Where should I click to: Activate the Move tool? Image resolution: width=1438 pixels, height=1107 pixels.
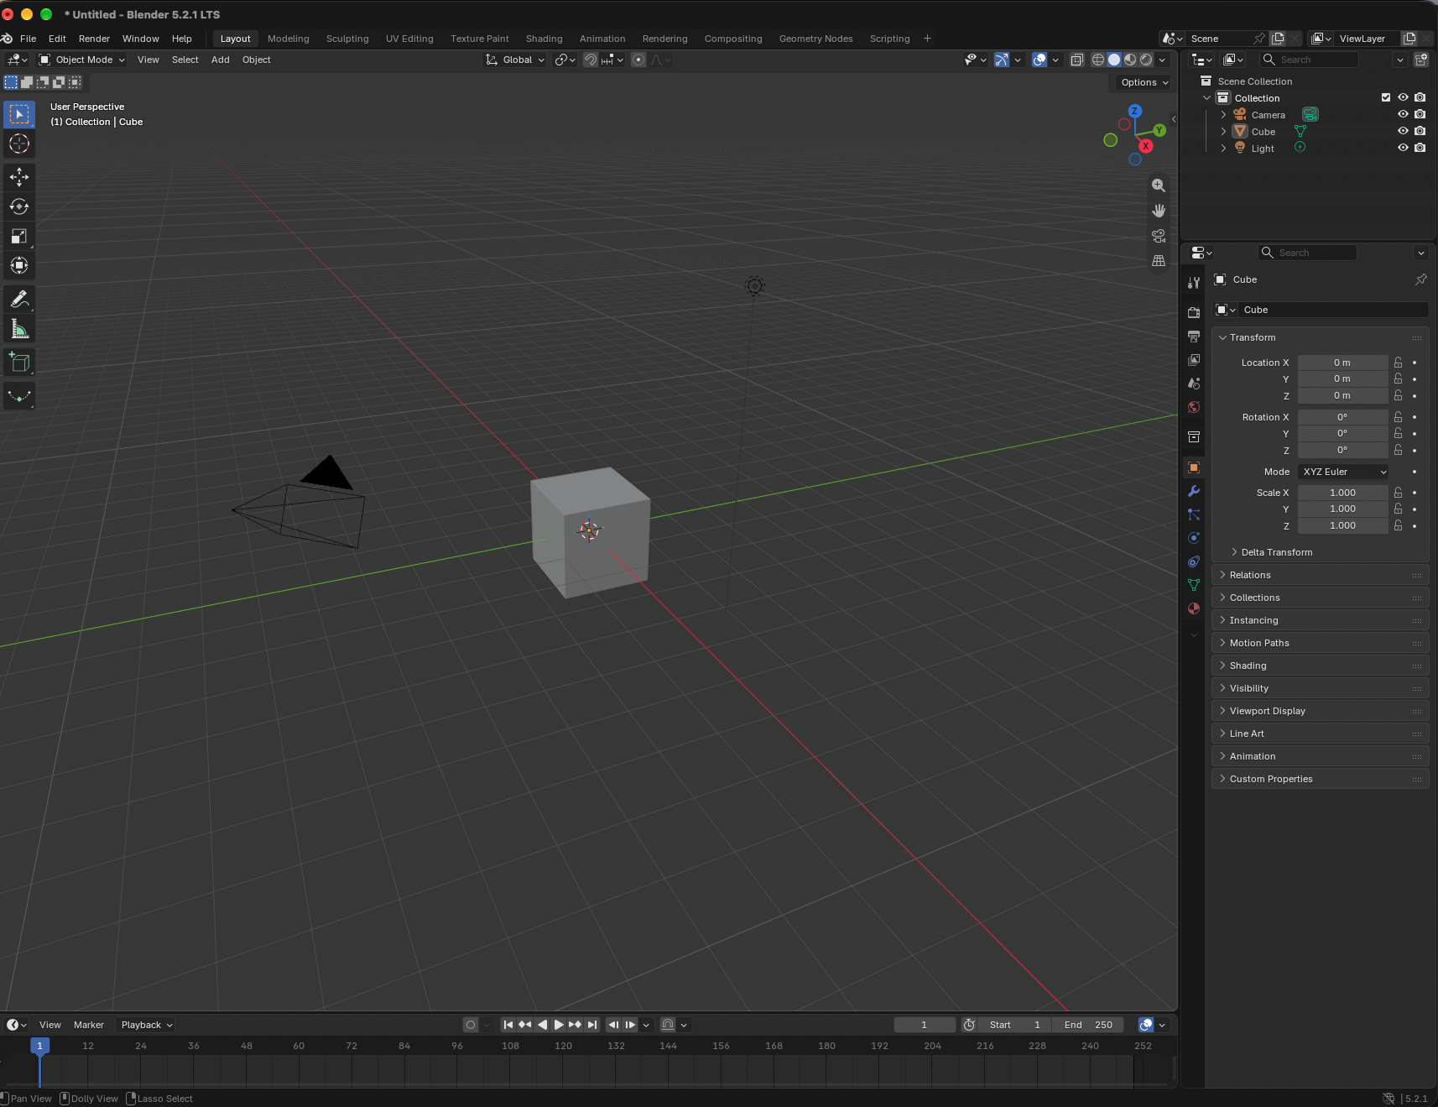point(19,177)
